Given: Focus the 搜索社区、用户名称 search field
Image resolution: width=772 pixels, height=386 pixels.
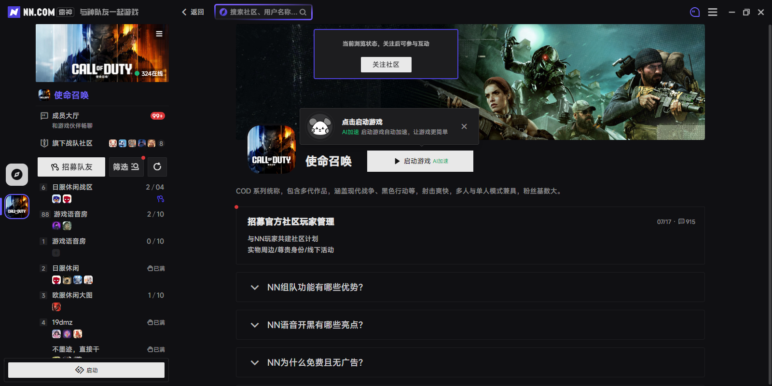Looking at the screenshot, I should 263,12.
